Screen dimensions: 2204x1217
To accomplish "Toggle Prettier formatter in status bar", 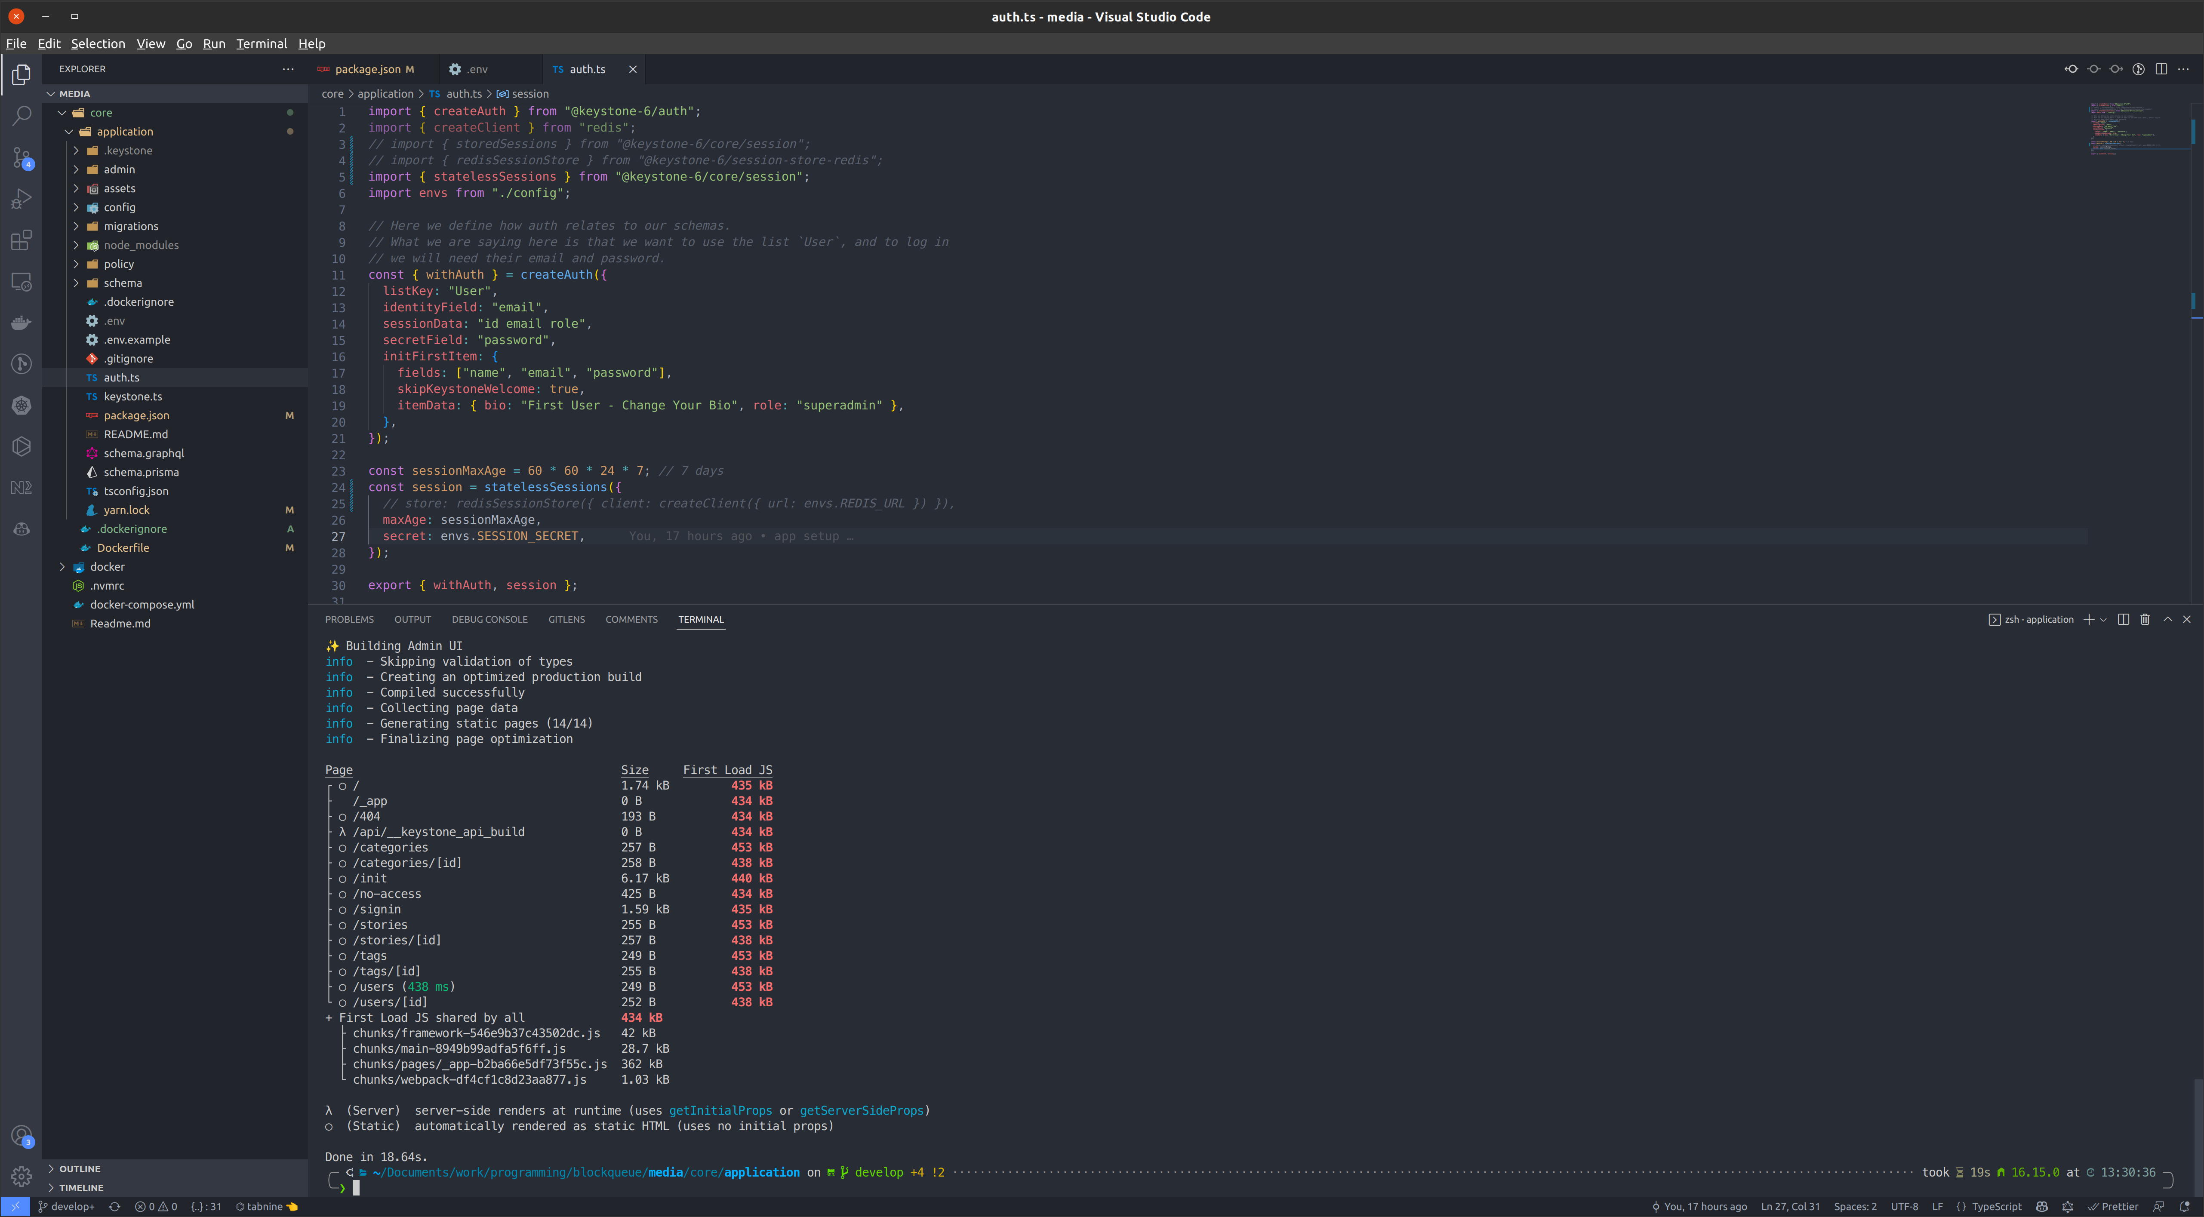I will (2113, 1207).
